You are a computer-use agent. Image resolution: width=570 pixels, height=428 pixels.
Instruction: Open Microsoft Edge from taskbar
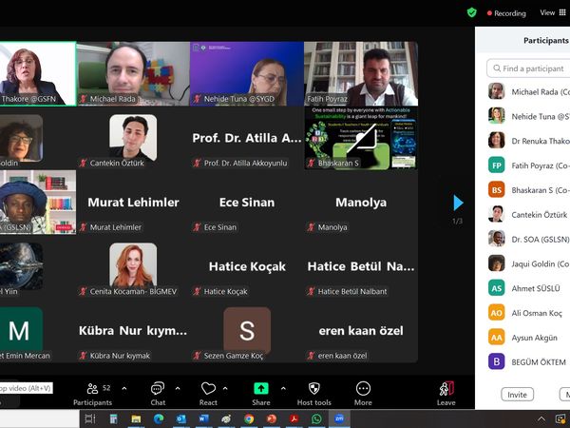tap(159, 419)
